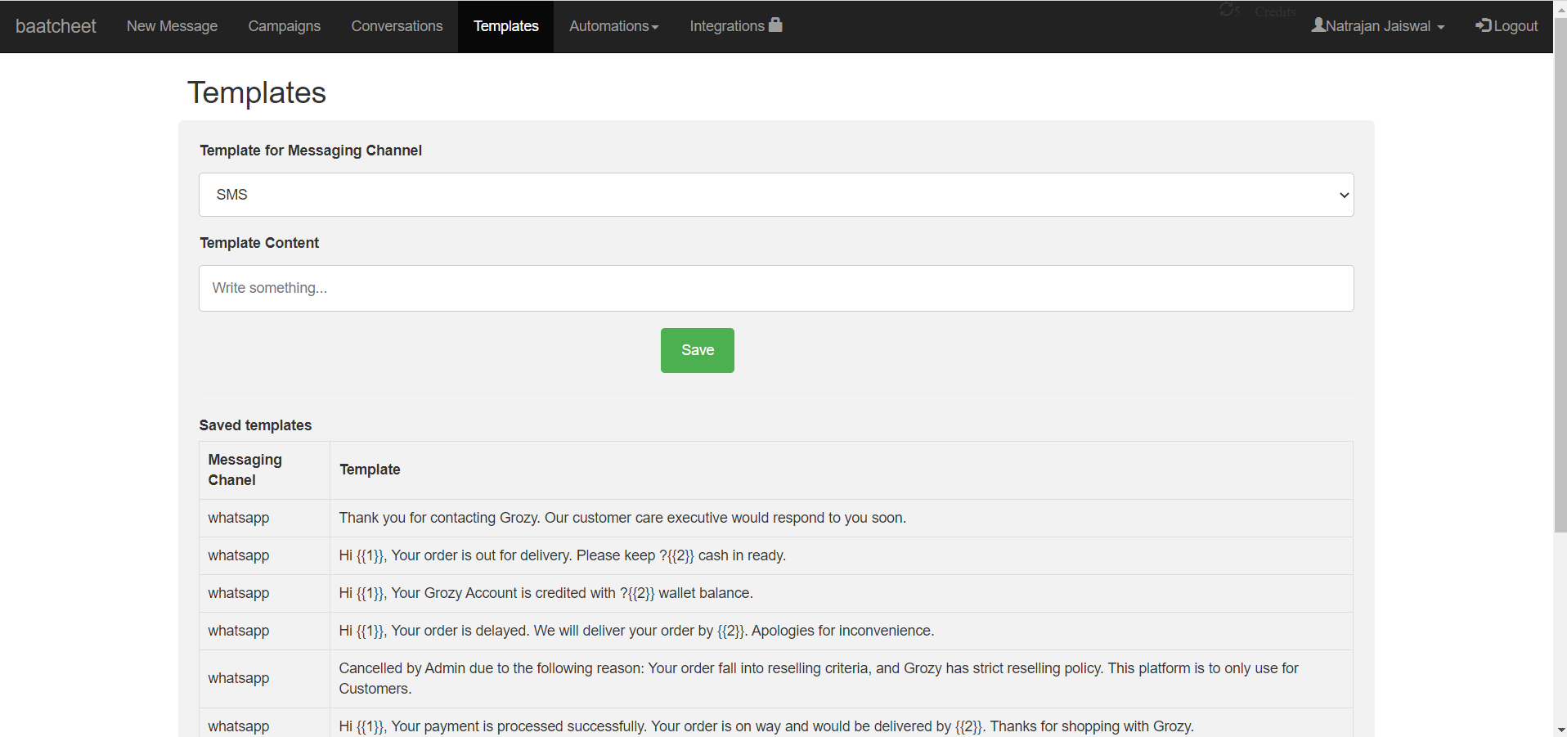Click the user profile icon
The image size is (1567, 737).
pos(1318,25)
